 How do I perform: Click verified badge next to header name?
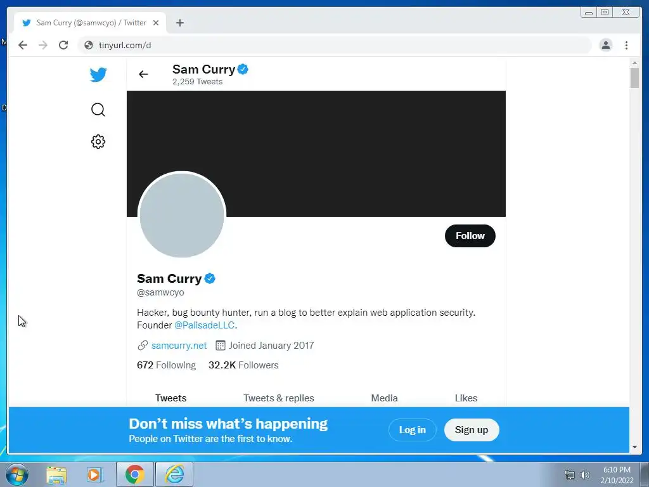(243, 69)
